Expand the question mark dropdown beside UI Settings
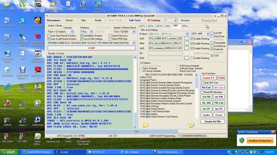This screenshot has height=155, width=277. 175,20
